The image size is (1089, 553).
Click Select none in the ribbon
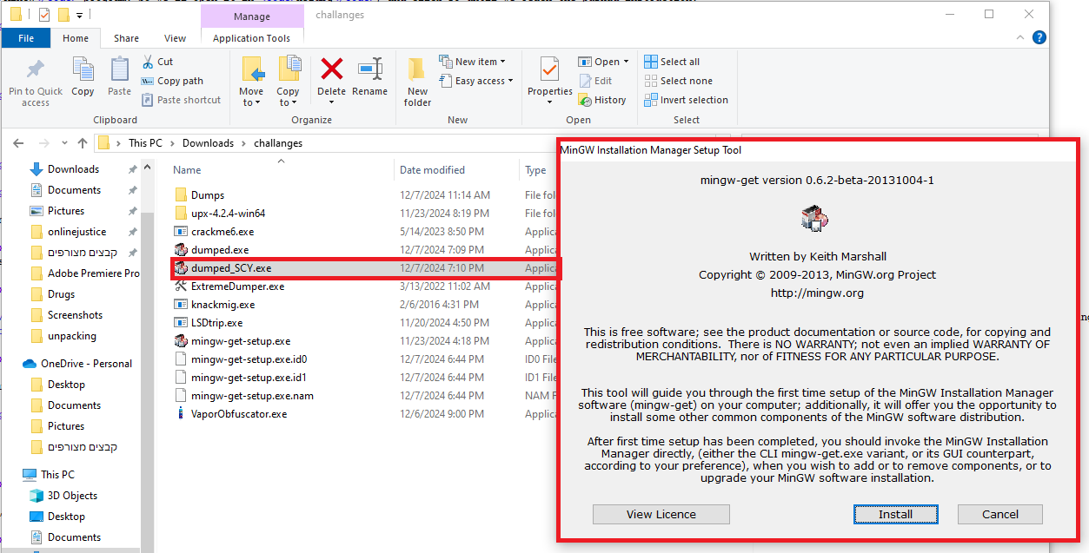(678, 81)
